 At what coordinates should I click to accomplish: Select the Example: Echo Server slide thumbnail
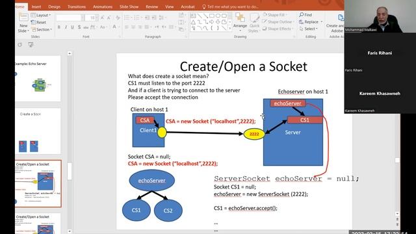(38, 78)
